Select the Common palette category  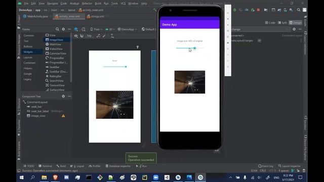[x=29, y=35]
